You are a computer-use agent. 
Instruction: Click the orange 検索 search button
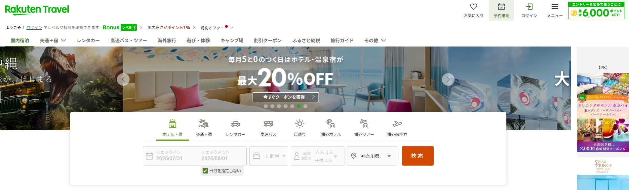(x=417, y=156)
